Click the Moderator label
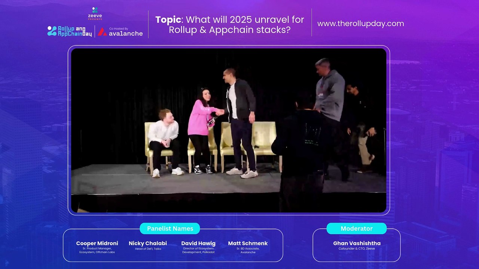This screenshot has height=269, width=479. coord(357,229)
